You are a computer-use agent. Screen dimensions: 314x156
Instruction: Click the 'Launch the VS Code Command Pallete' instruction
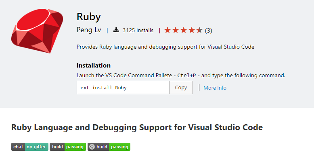(x=181, y=76)
